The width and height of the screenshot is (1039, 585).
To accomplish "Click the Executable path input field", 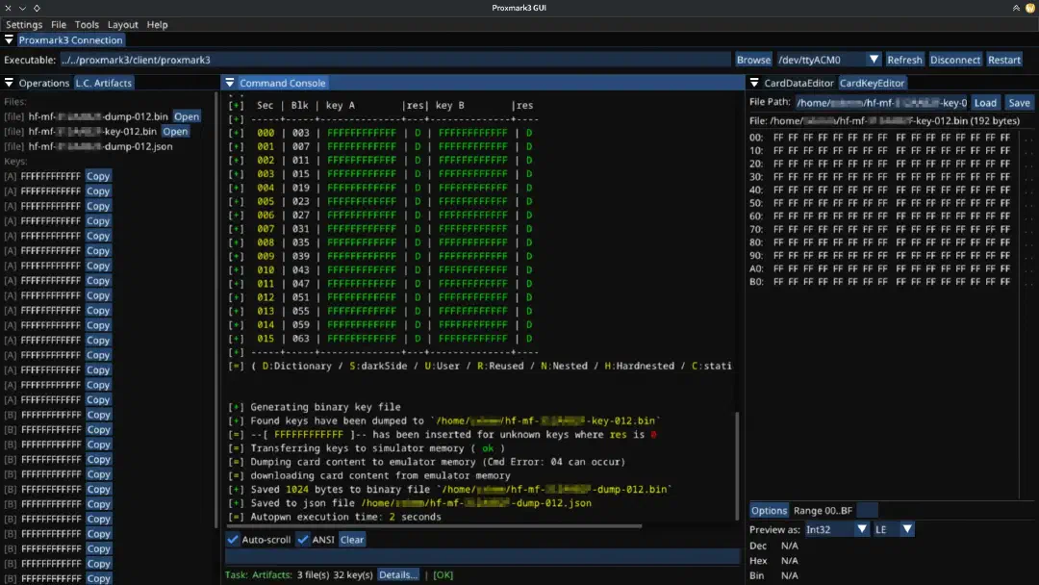I will click(395, 60).
